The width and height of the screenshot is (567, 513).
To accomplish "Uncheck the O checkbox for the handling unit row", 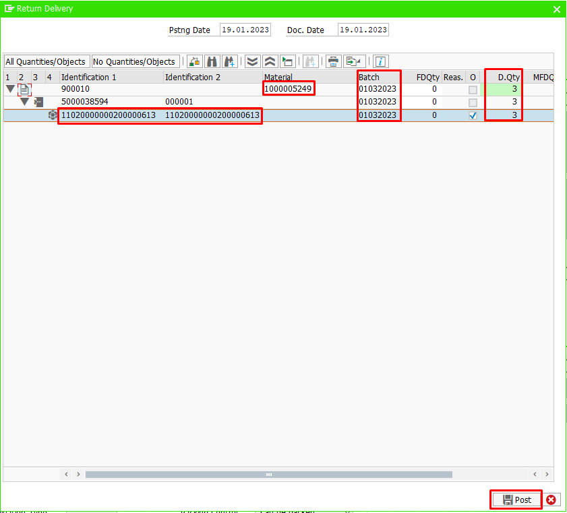I will (x=473, y=115).
